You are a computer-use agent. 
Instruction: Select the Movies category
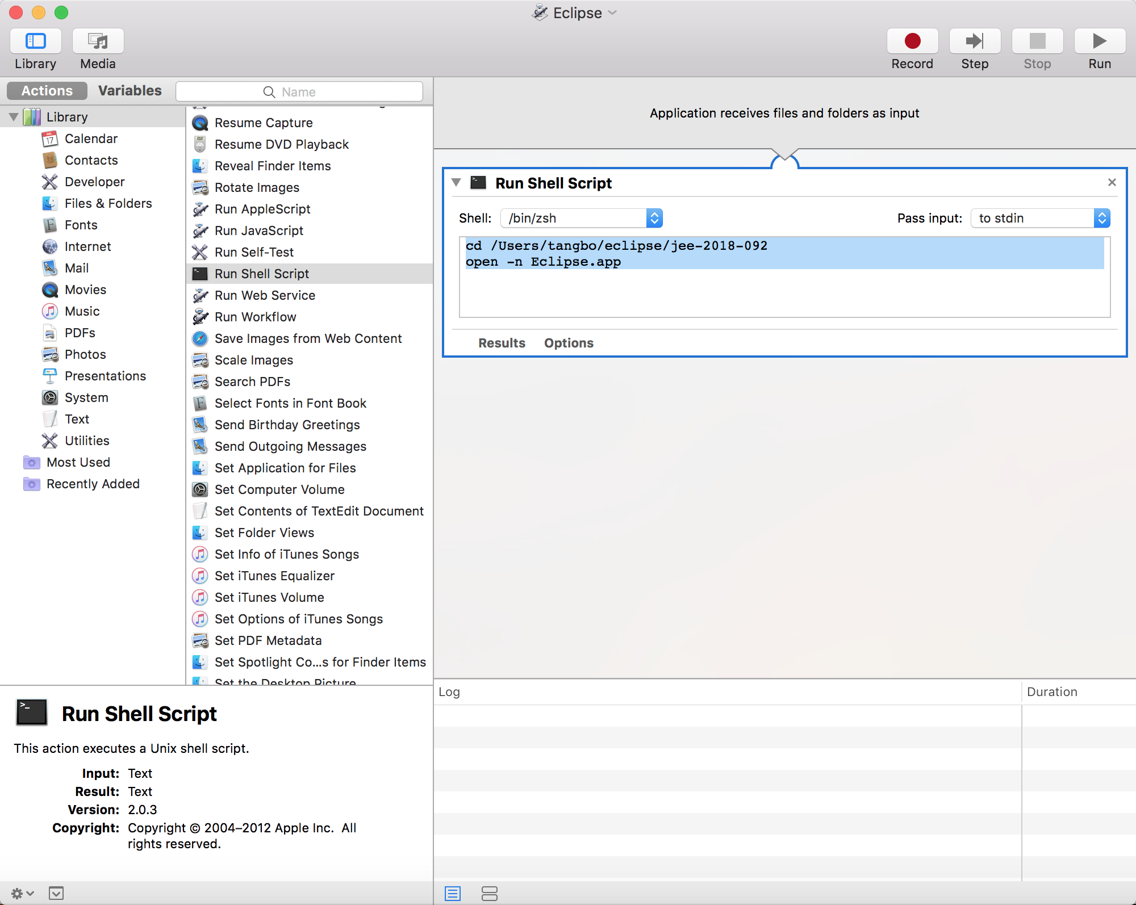[x=85, y=290]
